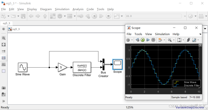Open dropdown next to Simulink data inspector
Screen dimensions: 208x110
122,16
